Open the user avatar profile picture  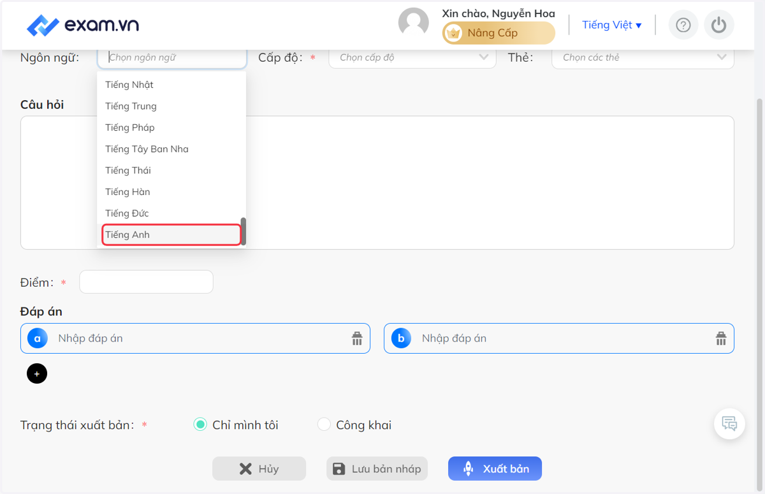tap(413, 23)
